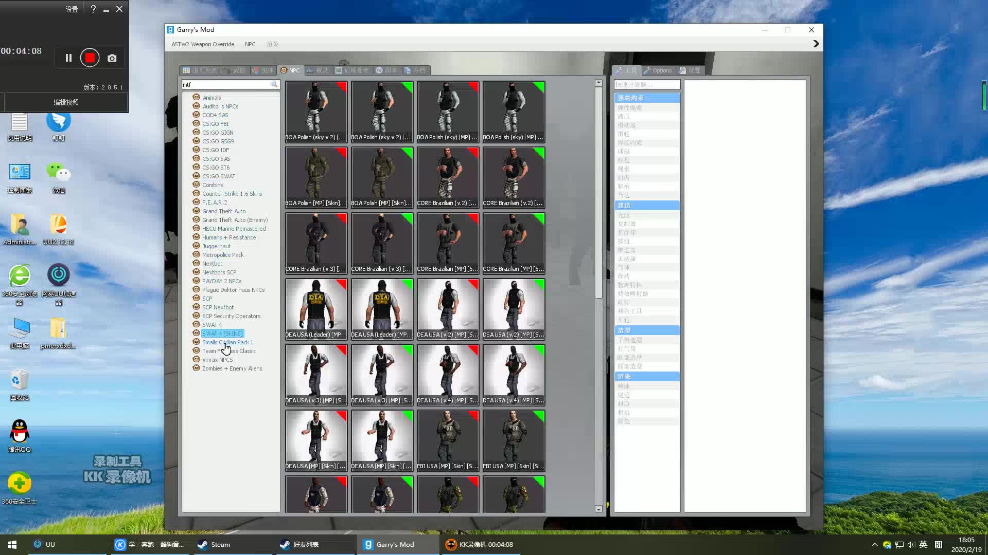Open the 设置 link in the recorder window
This screenshot has height=555, width=988.
coord(72,9)
